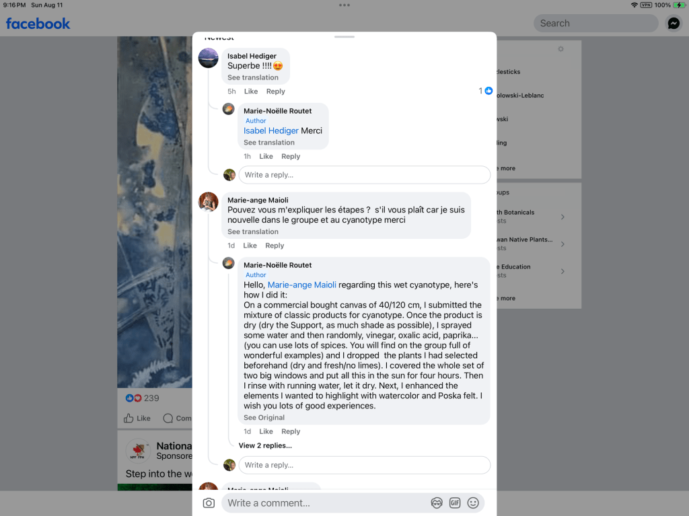The height and width of the screenshot is (516, 689).
Task: Tap the thumbs-up Like icon under the post
Action: coord(129,418)
